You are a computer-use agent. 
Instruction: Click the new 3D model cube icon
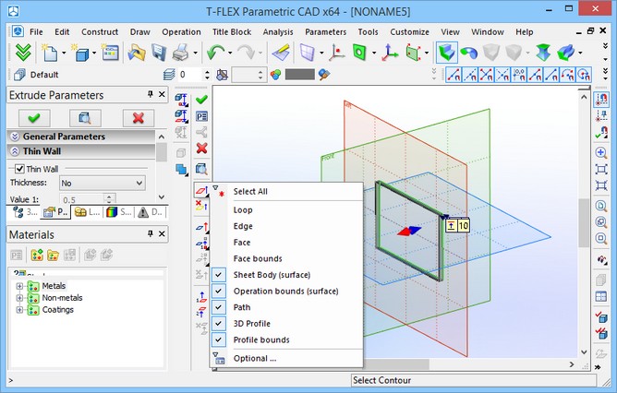[80, 53]
